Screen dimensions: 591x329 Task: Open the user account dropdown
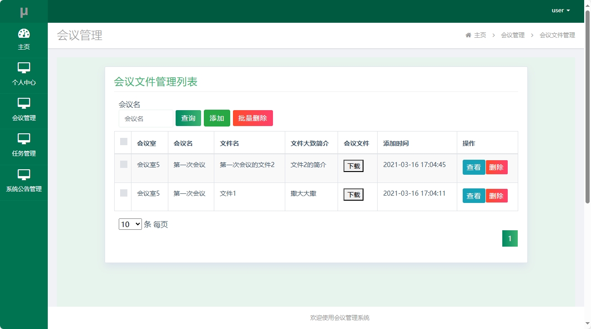coord(560,10)
